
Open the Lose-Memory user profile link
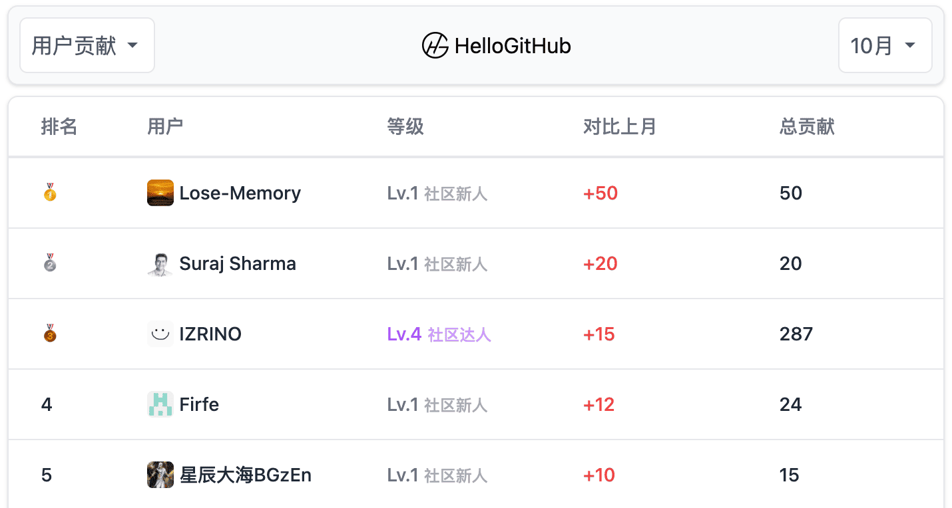point(240,193)
